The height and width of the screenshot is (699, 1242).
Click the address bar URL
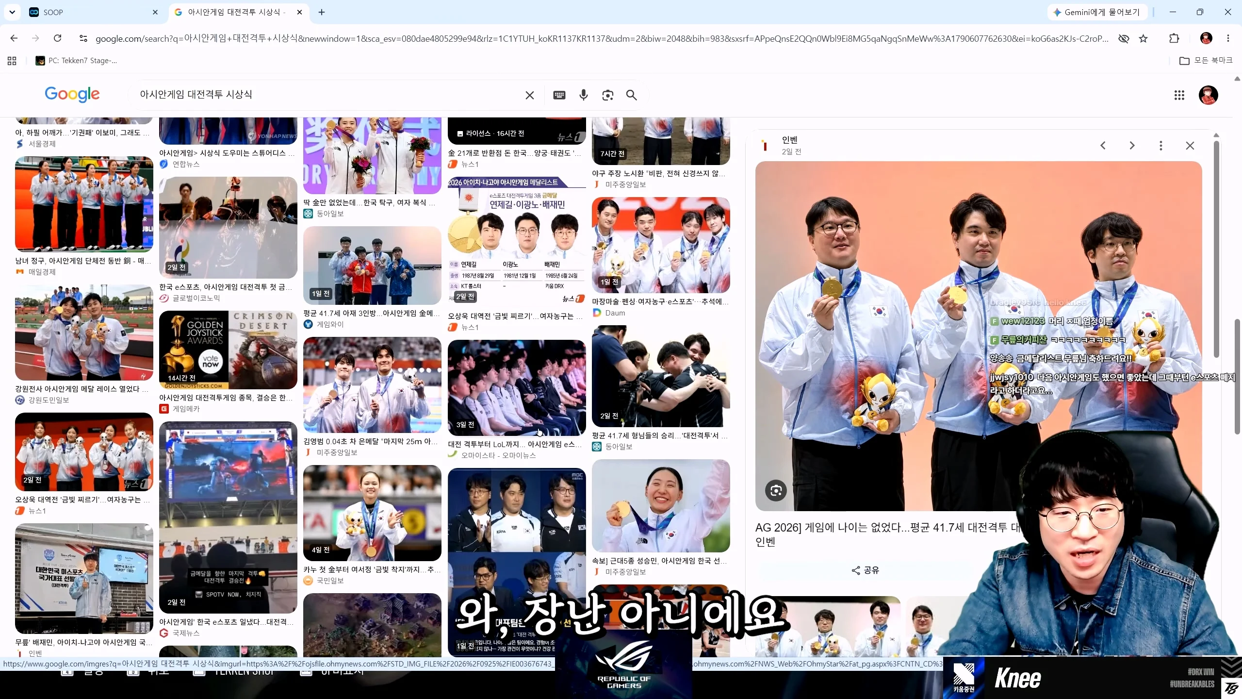(x=602, y=38)
